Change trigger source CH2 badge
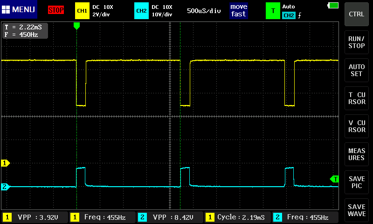The height and width of the screenshot is (224, 373). coord(289,15)
